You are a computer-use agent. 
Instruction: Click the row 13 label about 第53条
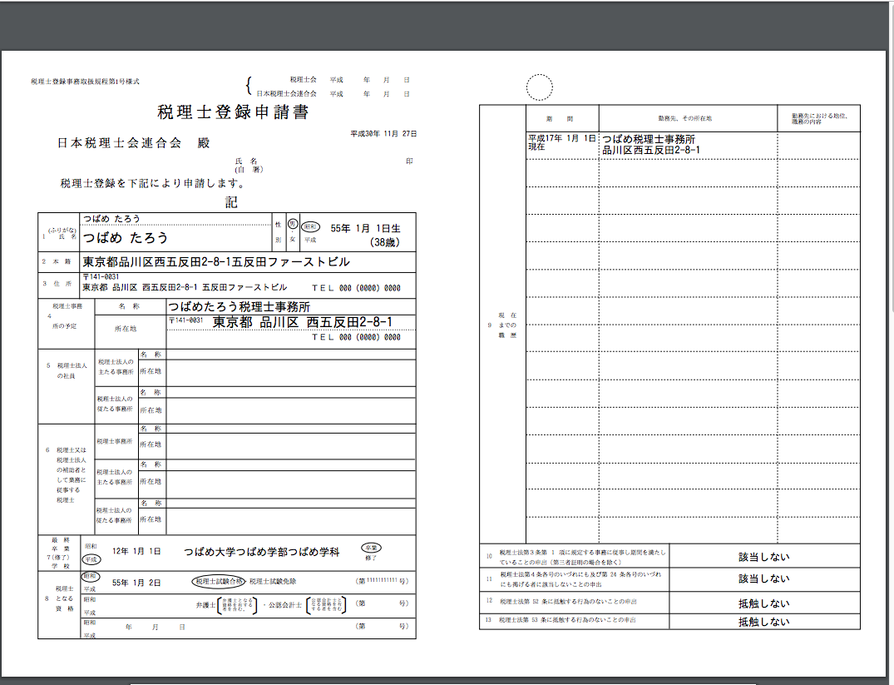click(x=567, y=620)
